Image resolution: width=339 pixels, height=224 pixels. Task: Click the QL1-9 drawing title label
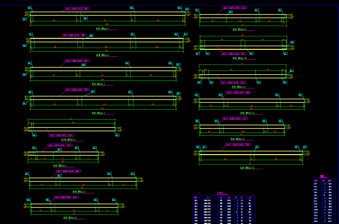pos(239,30)
